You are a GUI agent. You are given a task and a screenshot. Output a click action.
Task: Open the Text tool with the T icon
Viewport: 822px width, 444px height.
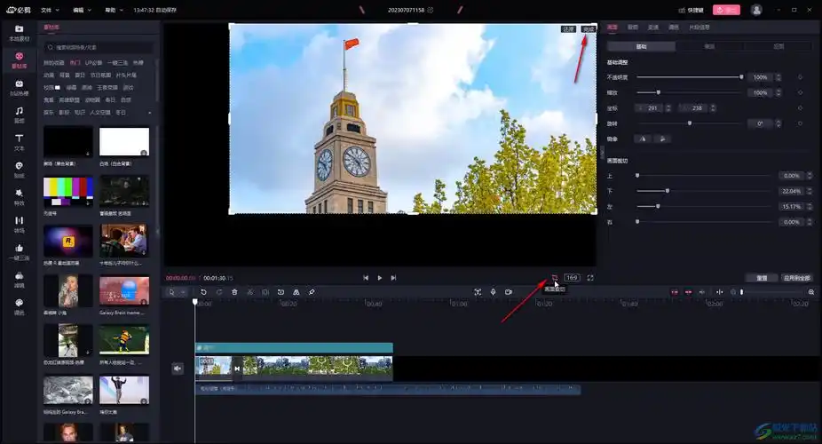click(x=19, y=141)
